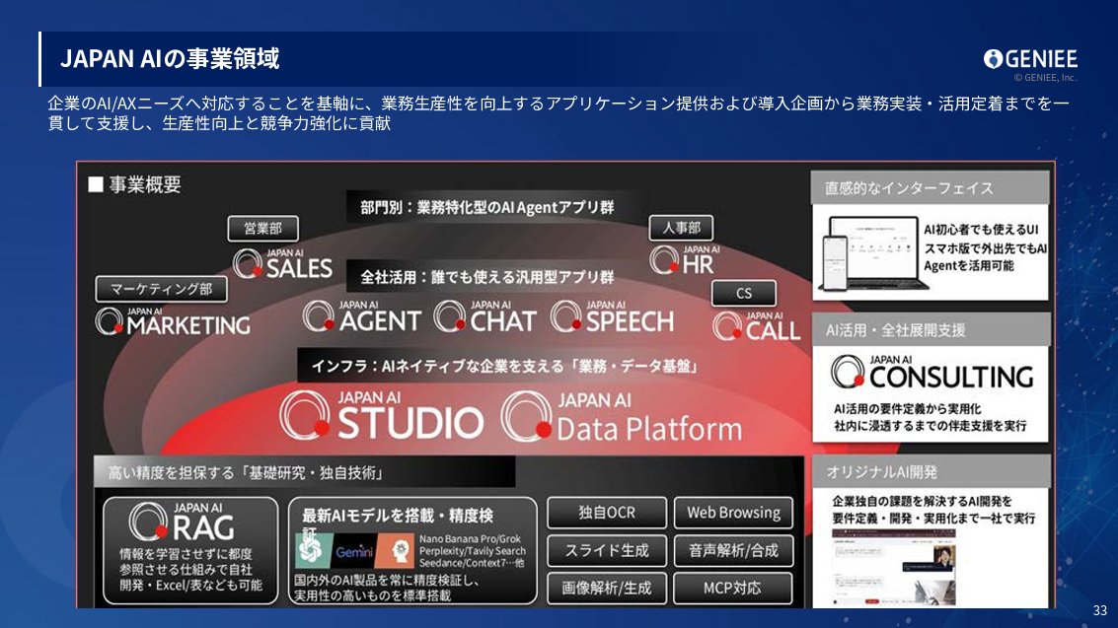Image resolution: width=1118 pixels, height=628 pixels.
Task: Click the MCP対応 box
Action: click(733, 589)
